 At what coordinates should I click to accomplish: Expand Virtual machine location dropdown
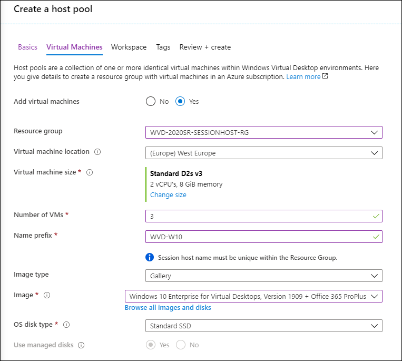tap(264, 153)
